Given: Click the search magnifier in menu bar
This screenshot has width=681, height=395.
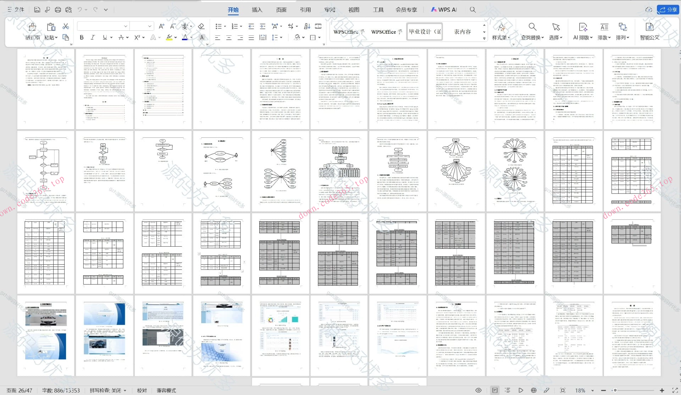Looking at the screenshot, I should coord(473,10).
